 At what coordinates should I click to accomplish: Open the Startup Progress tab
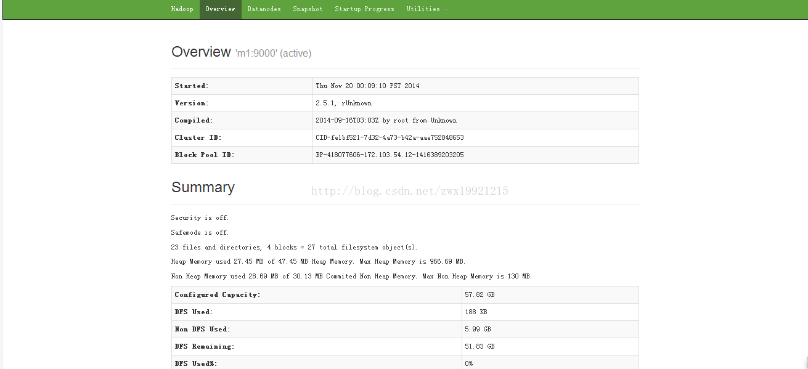point(364,9)
